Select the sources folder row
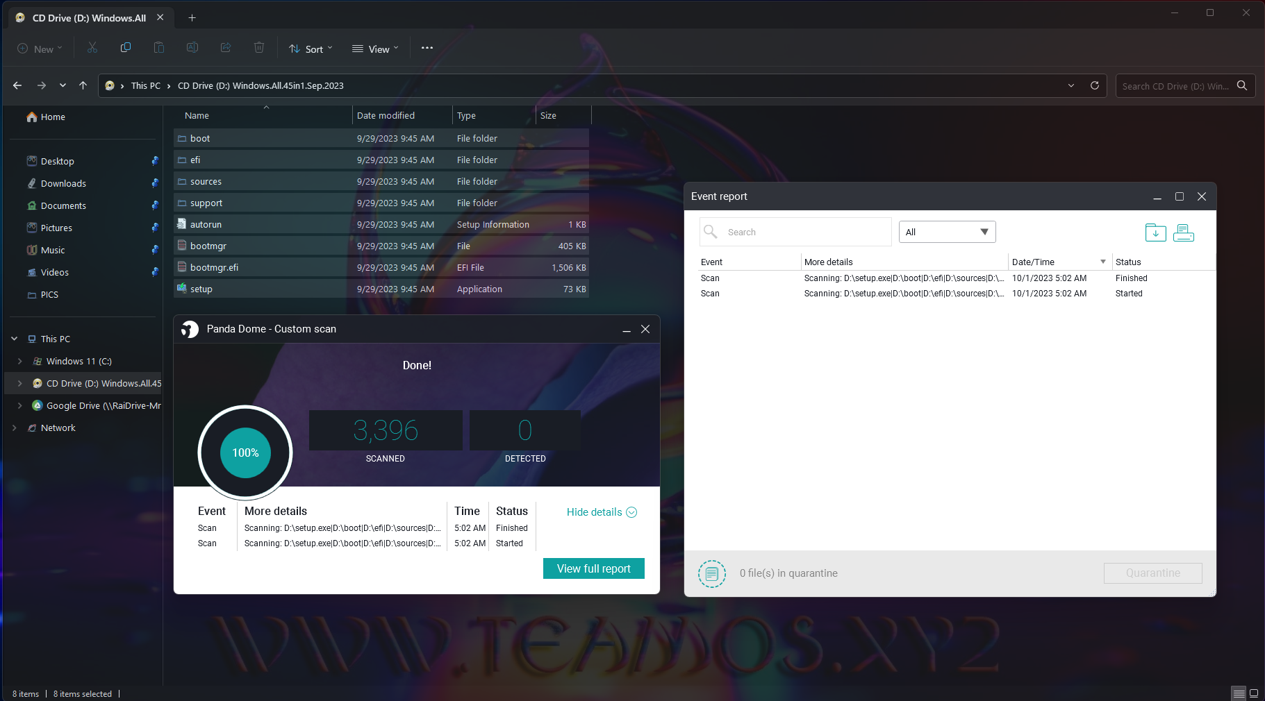1265x701 pixels. pos(381,181)
